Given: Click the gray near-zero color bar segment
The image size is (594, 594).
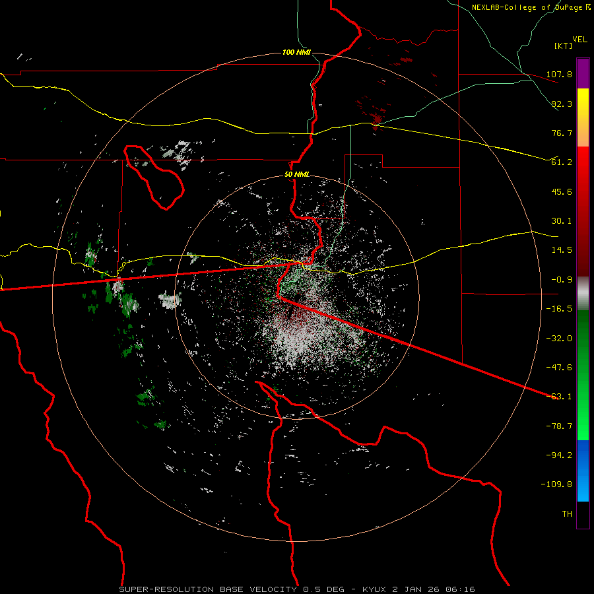Looking at the screenshot, I should click(583, 293).
